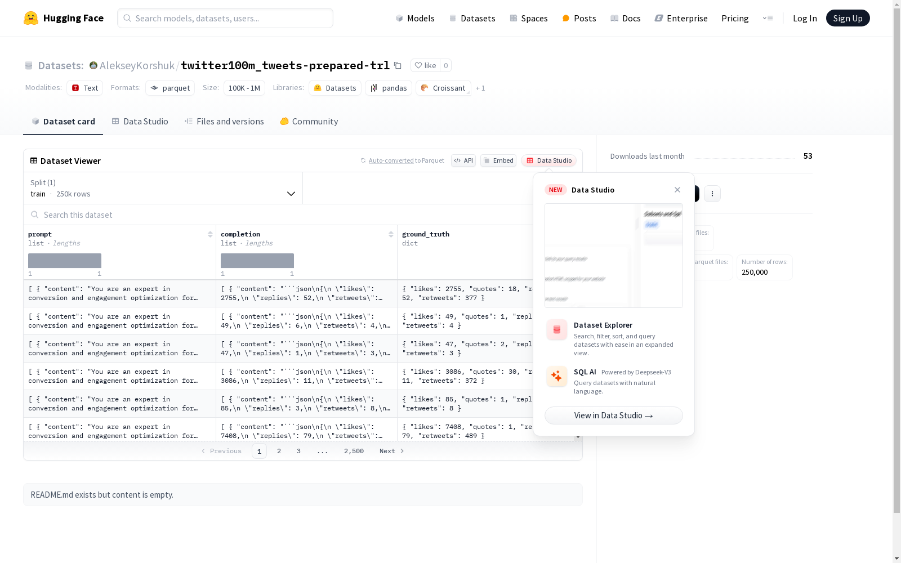The image size is (901, 563).
Task: Click the Downloads last month count 53
Action: [808, 156]
